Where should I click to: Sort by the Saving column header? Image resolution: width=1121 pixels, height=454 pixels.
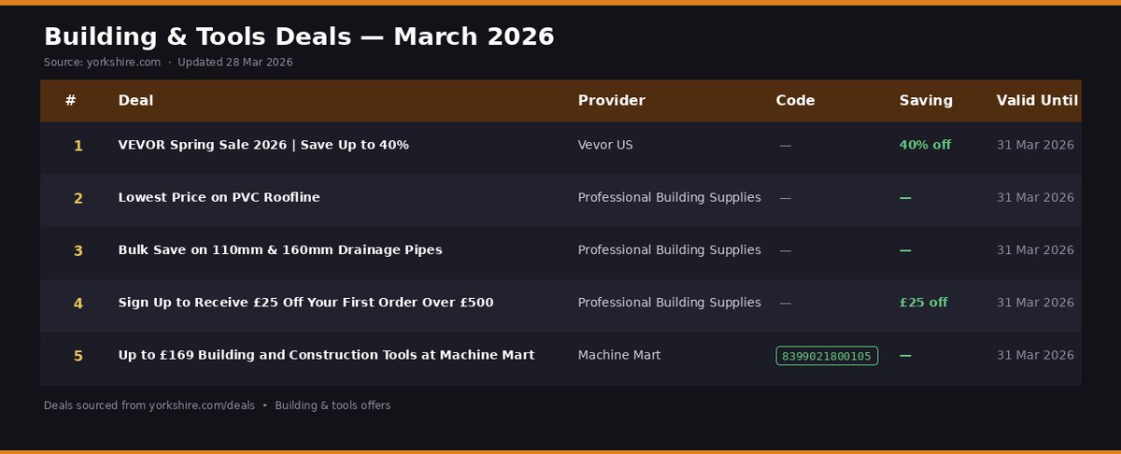[x=926, y=101]
